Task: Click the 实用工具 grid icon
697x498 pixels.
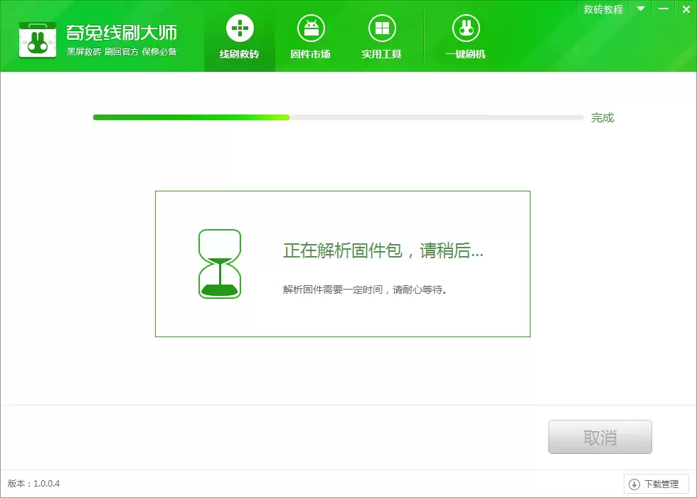Action: pos(382,27)
